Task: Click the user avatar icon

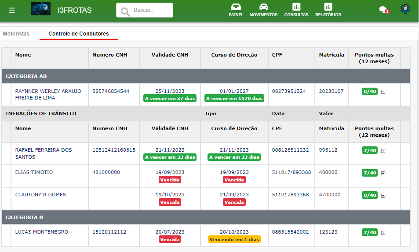Action: [405, 9]
